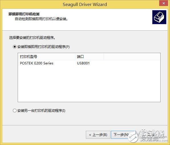The height and width of the screenshot is (145, 170).
Task: Go back with the 上一步(B) button
Action: coord(98,135)
